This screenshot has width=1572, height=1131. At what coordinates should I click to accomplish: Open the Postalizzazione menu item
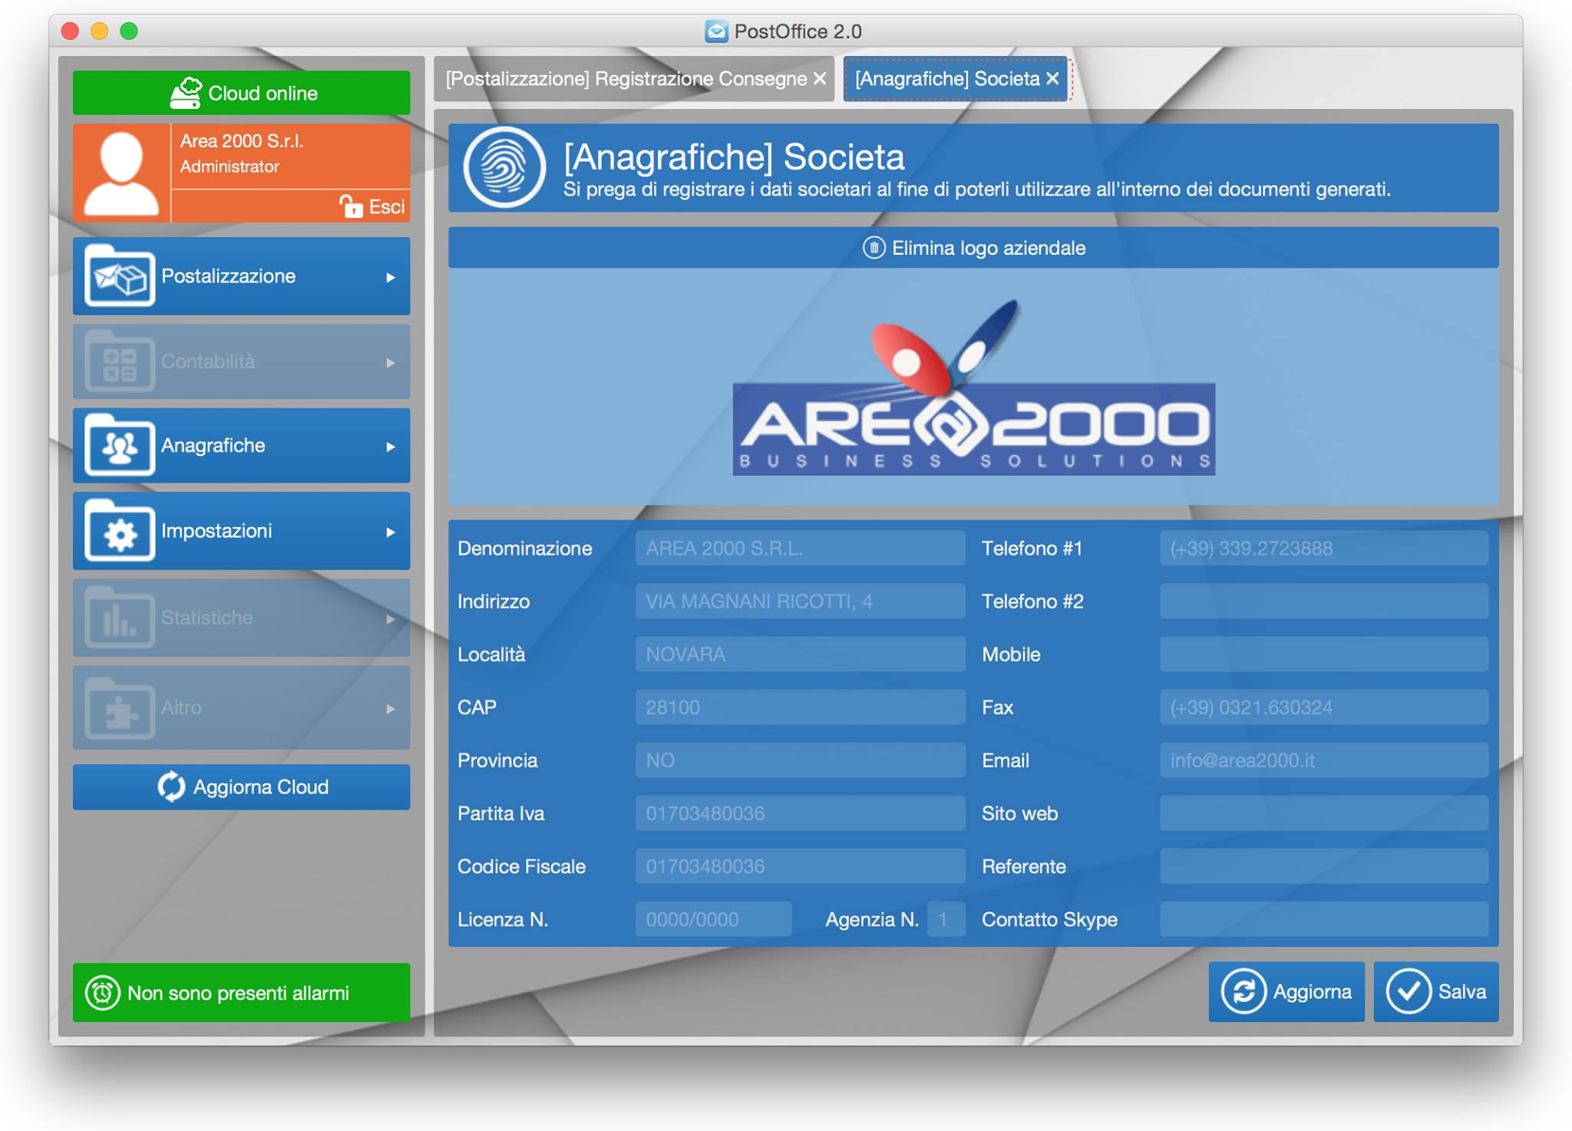[241, 276]
